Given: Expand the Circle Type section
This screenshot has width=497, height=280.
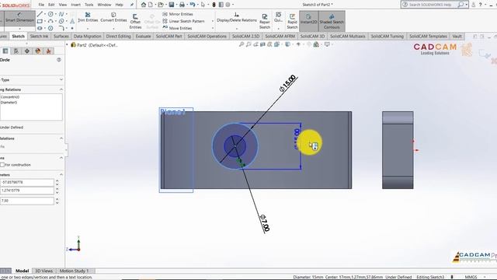Looking at the screenshot, I should [x=61, y=79].
